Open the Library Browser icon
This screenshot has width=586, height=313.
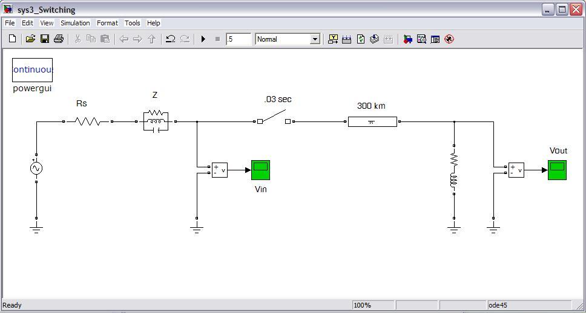click(407, 39)
